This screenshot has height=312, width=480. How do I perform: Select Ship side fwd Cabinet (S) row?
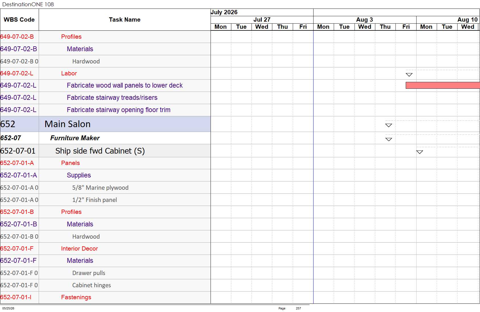[105, 151]
